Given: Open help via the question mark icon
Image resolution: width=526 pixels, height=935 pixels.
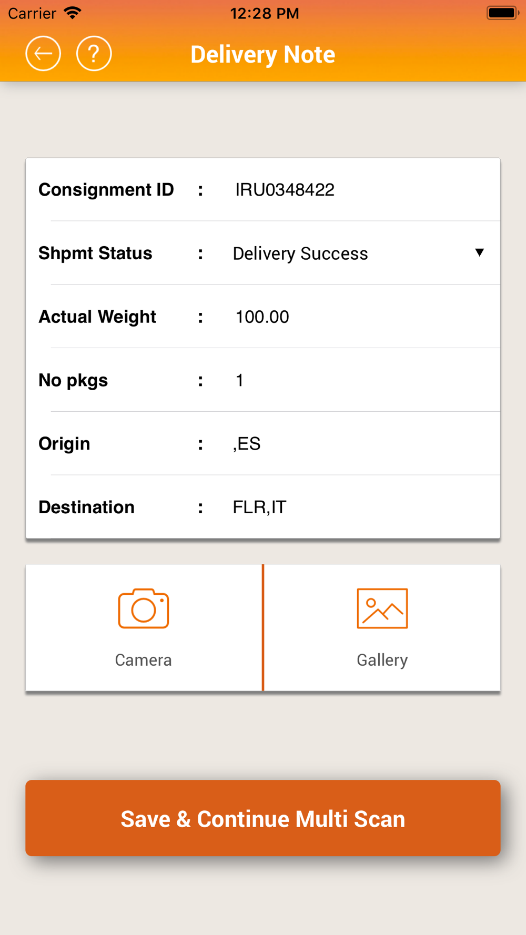Looking at the screenshot, I should (x=94, y=54).
